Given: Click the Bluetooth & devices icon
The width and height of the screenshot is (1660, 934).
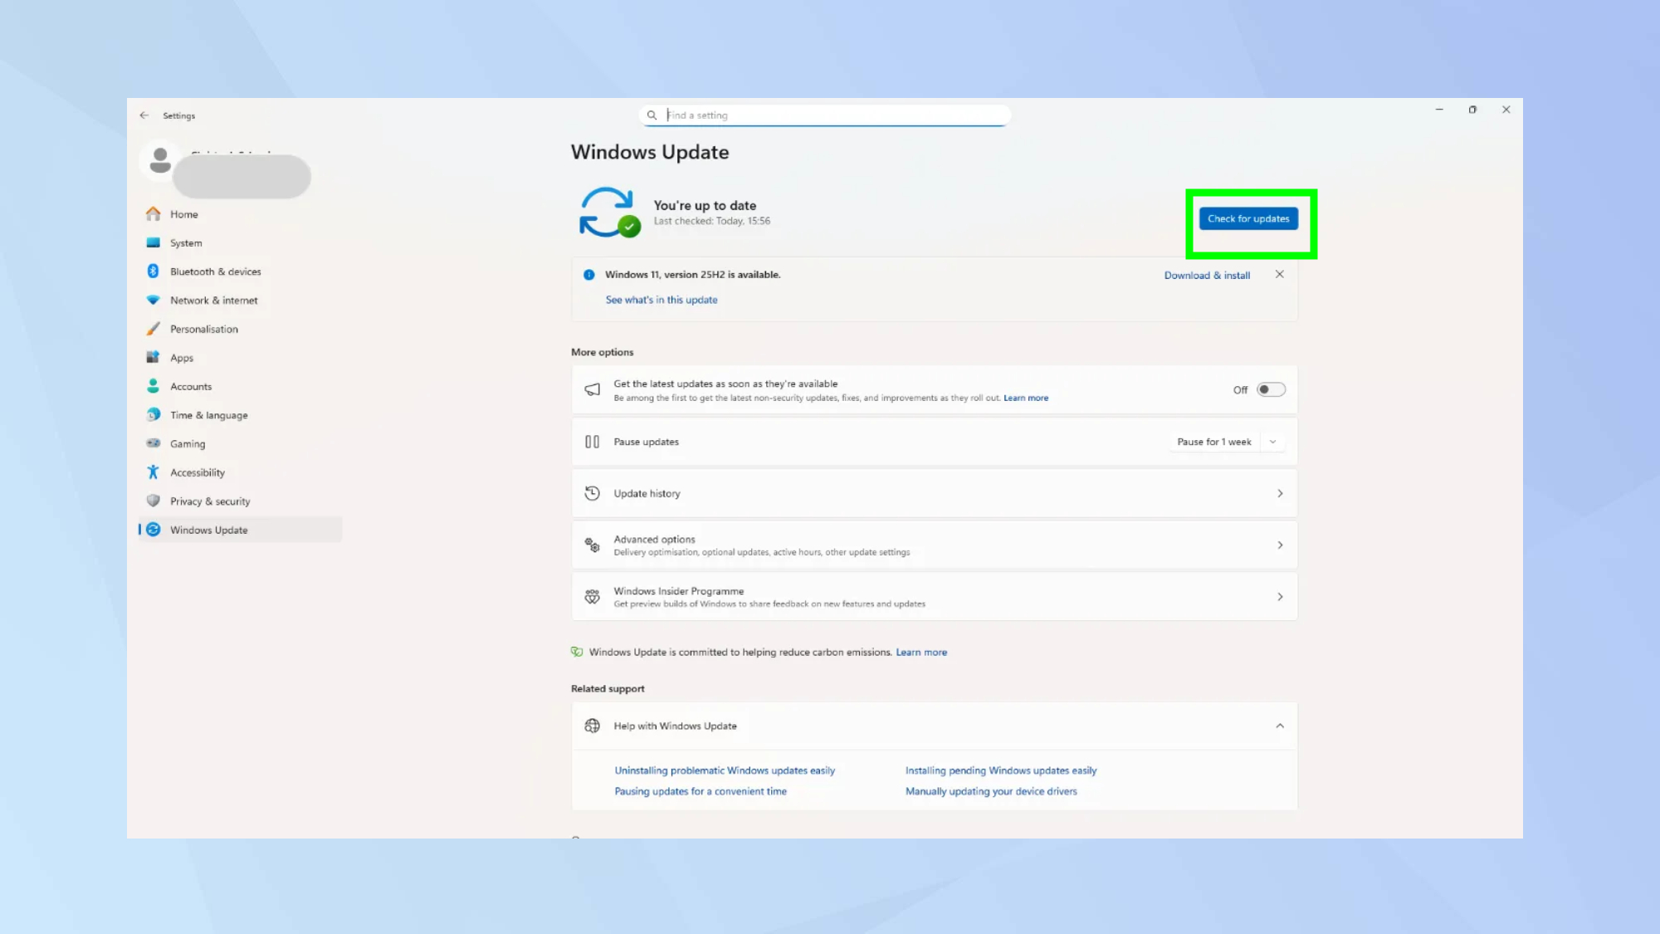Looking at the screenshot, I should tap(153, 271).
